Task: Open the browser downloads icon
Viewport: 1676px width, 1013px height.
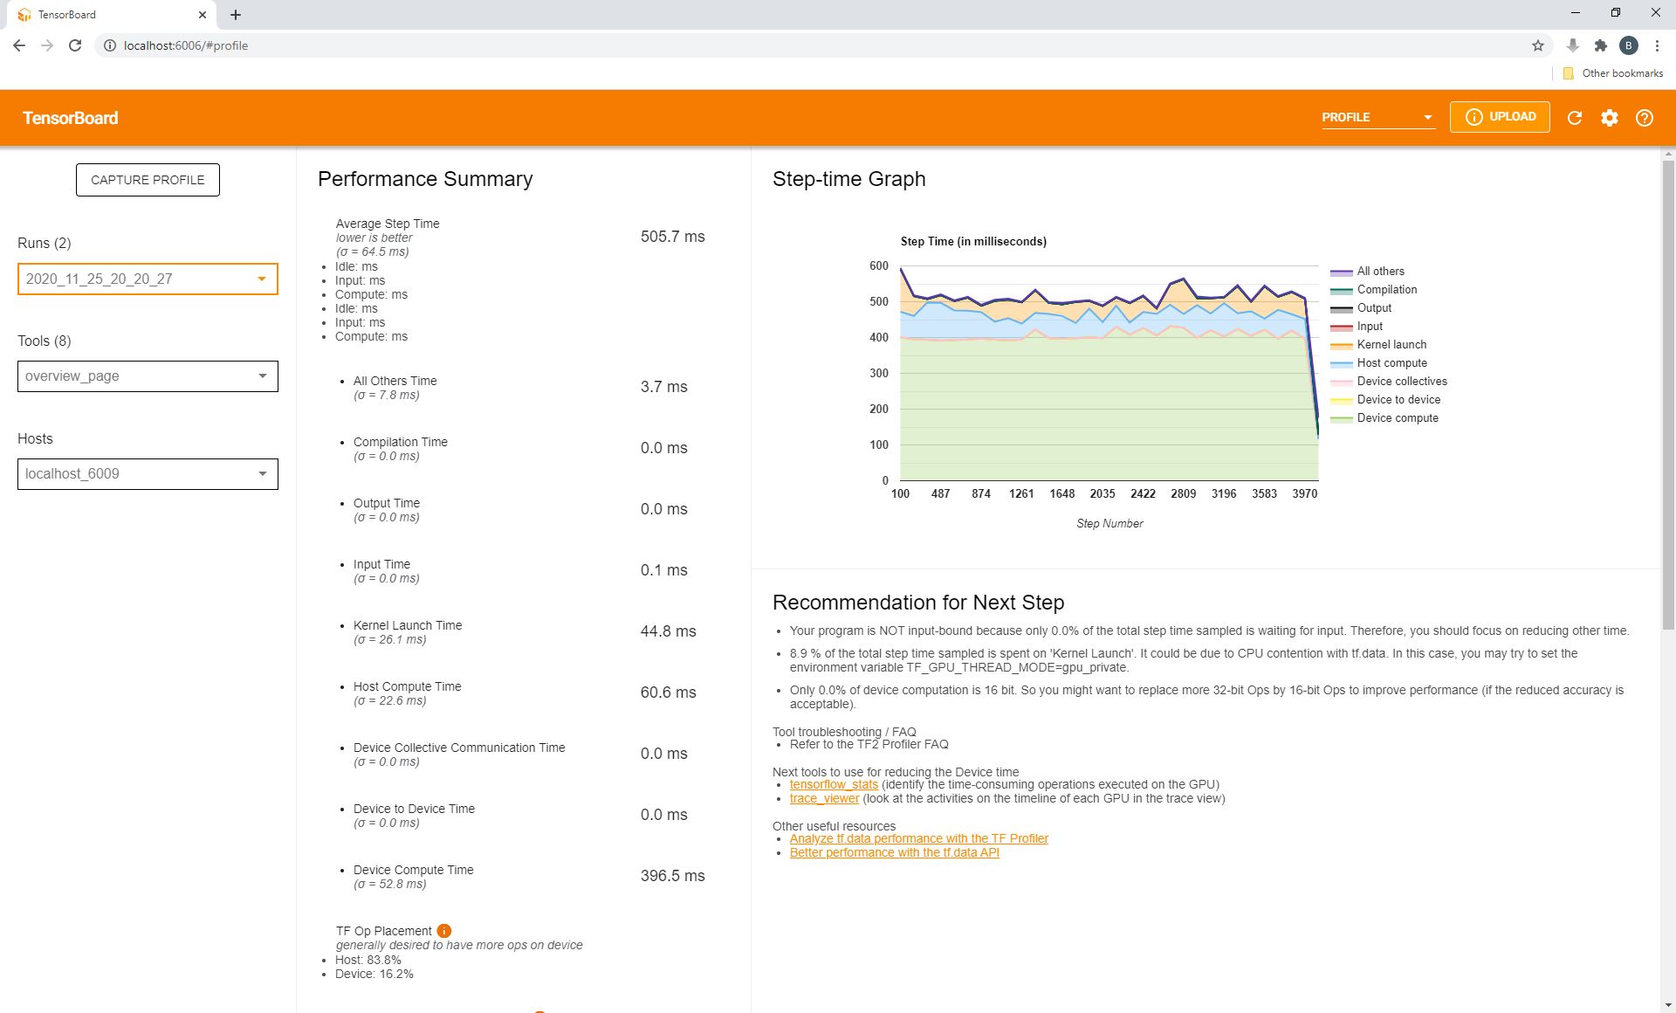Action: 1571,45
